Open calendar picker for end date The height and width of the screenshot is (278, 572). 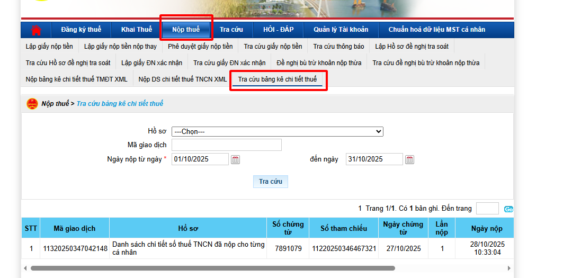click(x=409, y=159)
